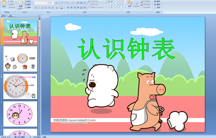Toggle Bold text formatting
This screenshot has width=216, height=138.
35,7
